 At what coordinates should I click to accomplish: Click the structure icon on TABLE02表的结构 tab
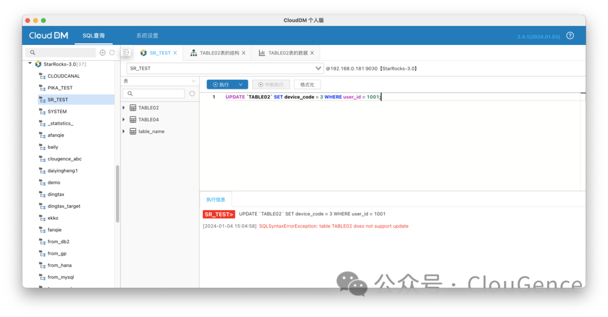click(193, 53)
